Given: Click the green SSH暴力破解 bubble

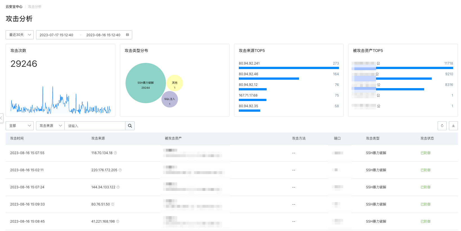Looking at the screenshot, I should tap(145, 83).
